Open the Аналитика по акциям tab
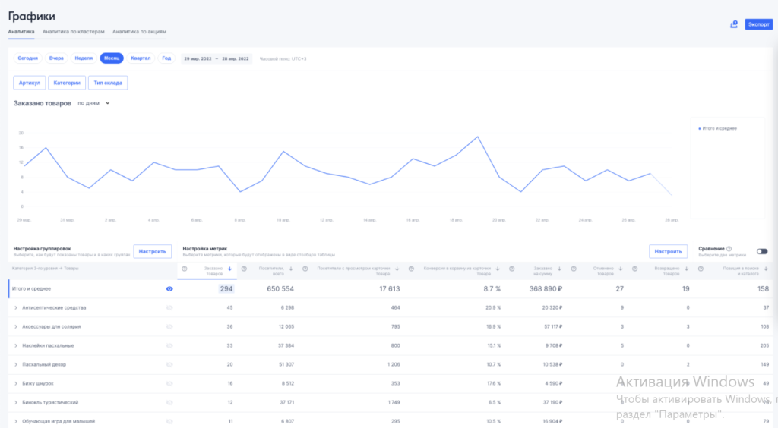778x428 pixels. click(139, 32)
